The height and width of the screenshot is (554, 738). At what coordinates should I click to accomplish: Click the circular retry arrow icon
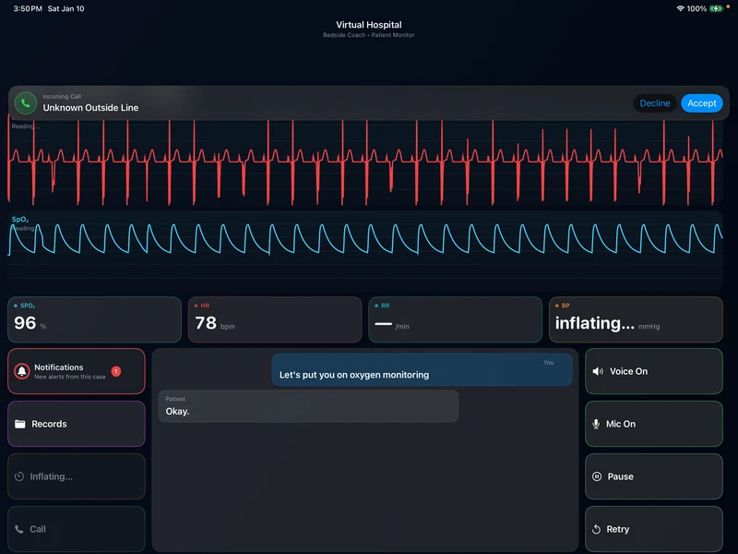tap(596, 529)
